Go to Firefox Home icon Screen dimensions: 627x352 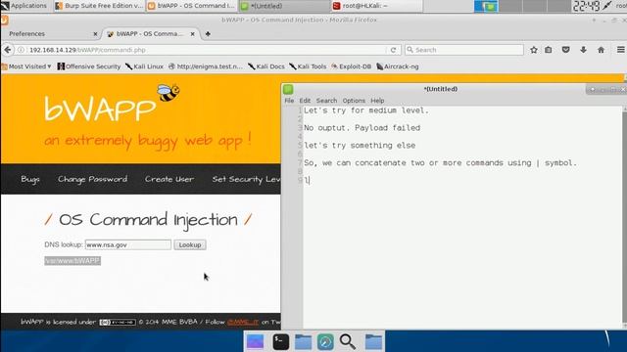coord(601,50)
